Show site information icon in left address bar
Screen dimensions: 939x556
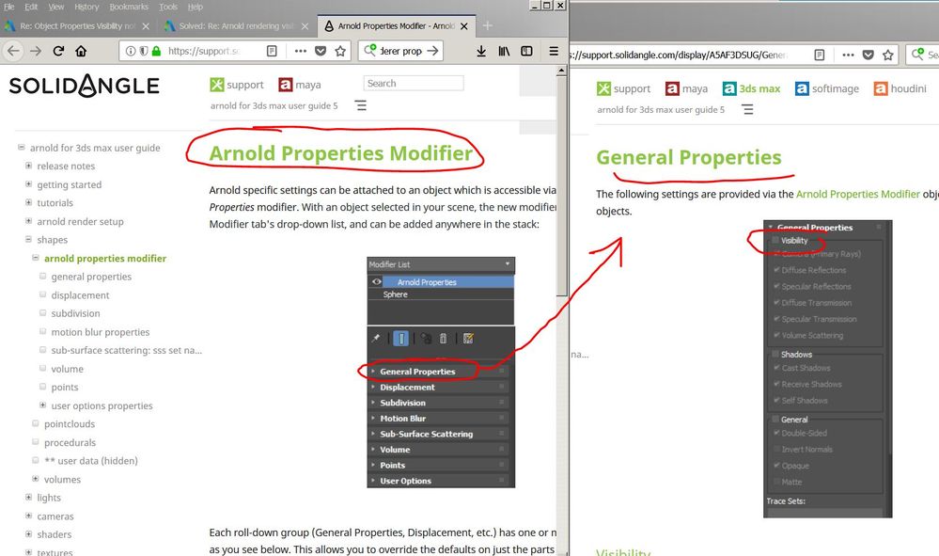(x=131, y=51)
